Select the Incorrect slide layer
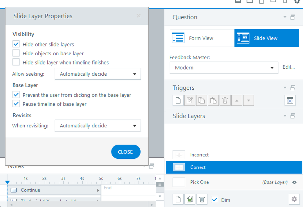 (x=199, y=155)
